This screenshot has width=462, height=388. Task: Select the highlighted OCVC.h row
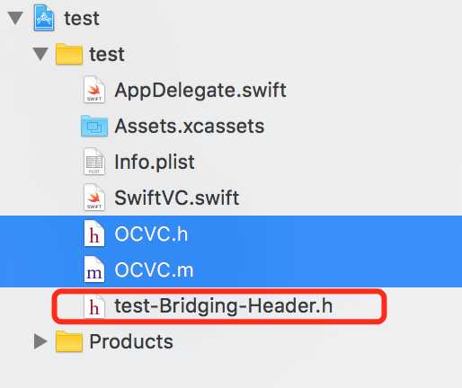click(231, 234)
